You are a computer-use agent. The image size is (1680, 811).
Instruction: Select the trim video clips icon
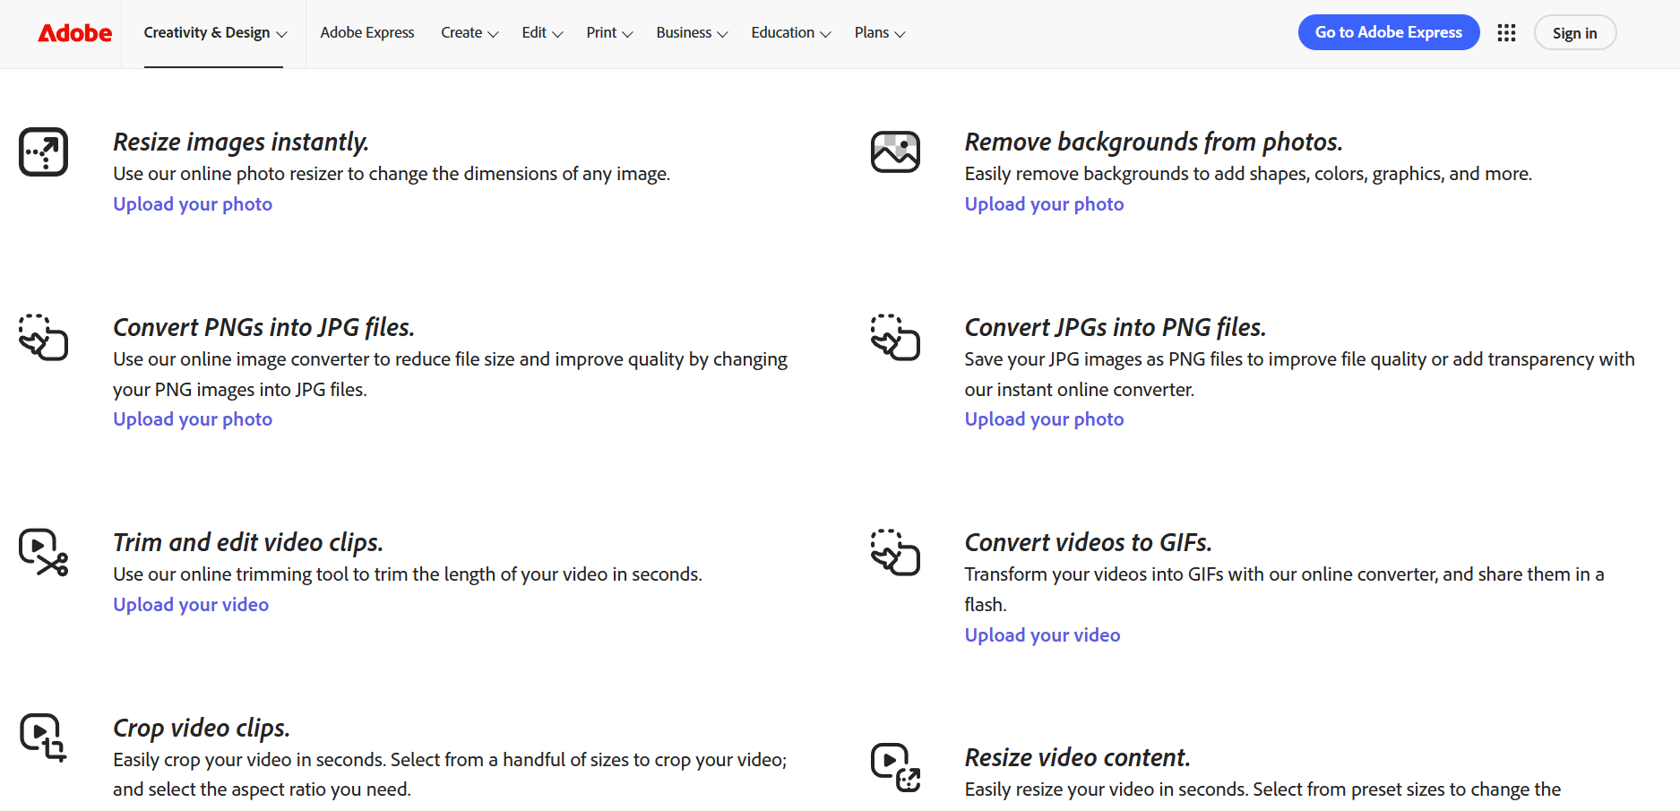point(43,551)
